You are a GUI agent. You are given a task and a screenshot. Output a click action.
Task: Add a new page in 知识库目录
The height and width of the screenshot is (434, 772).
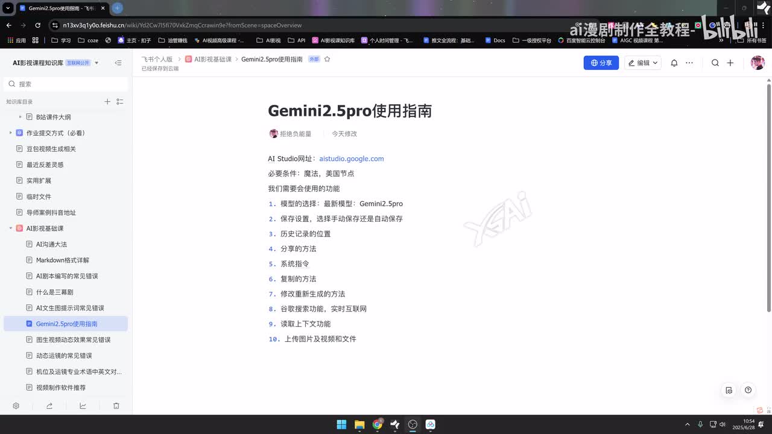tap(107, 102)
